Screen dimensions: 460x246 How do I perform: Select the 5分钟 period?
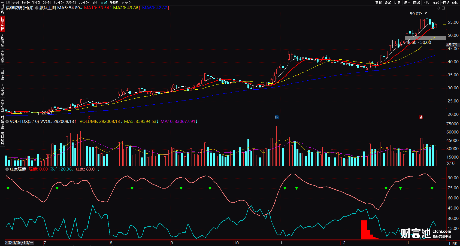coord(47,2)
